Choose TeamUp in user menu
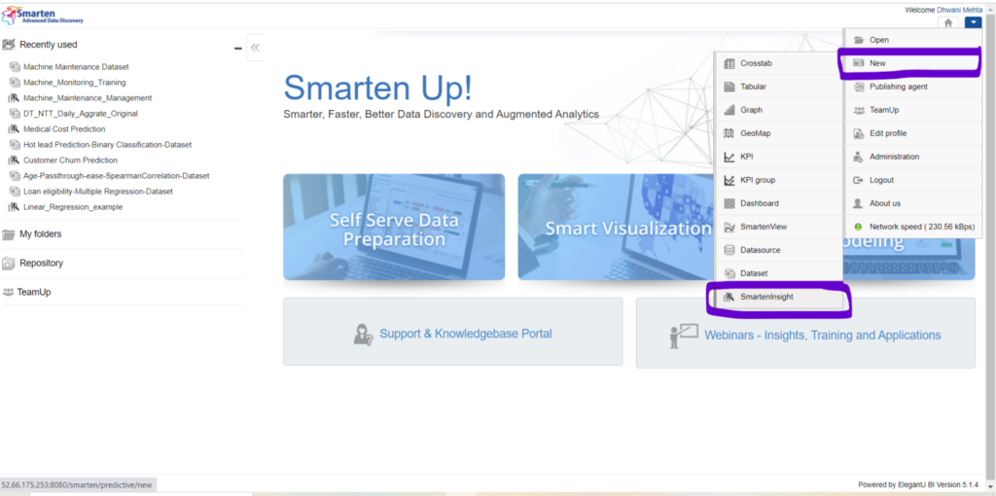The width and height of the screenshot is (996, 496). (x=912, y=110)
